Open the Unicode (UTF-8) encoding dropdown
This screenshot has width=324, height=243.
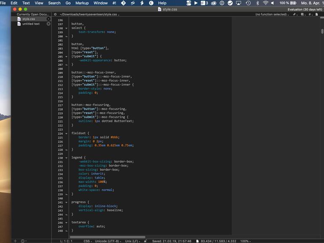(x=107, y=241)
